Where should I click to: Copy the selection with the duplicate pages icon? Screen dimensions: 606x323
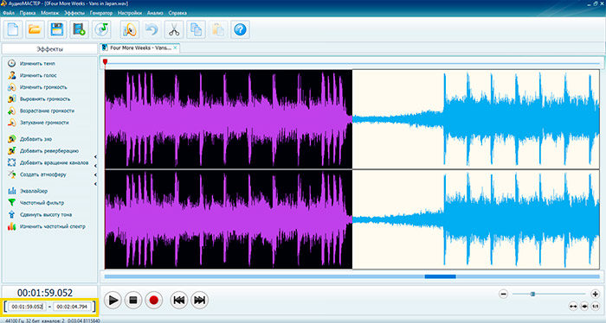[196, 29]
